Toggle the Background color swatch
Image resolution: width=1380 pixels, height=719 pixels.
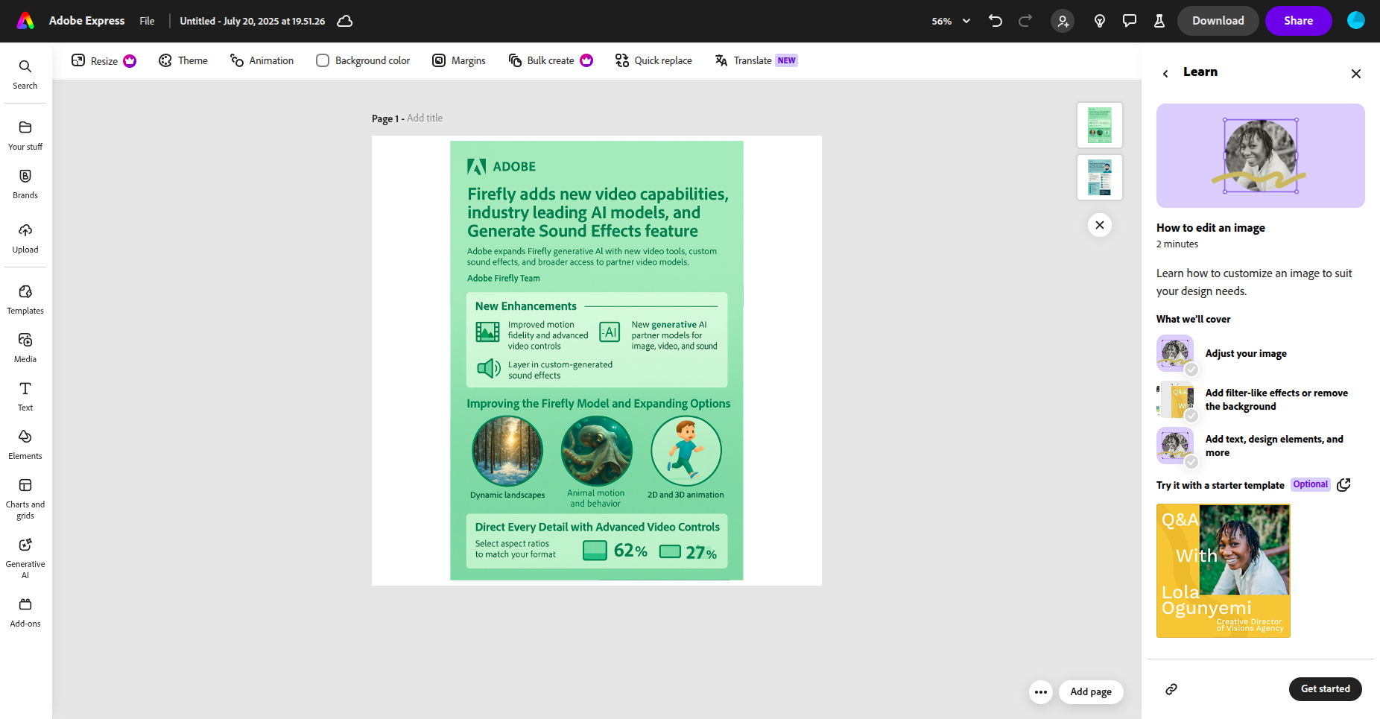(x=323, y=60)
